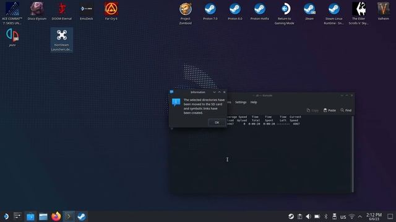Select the NonSteamLaunchers desktop file

point(62,39)
